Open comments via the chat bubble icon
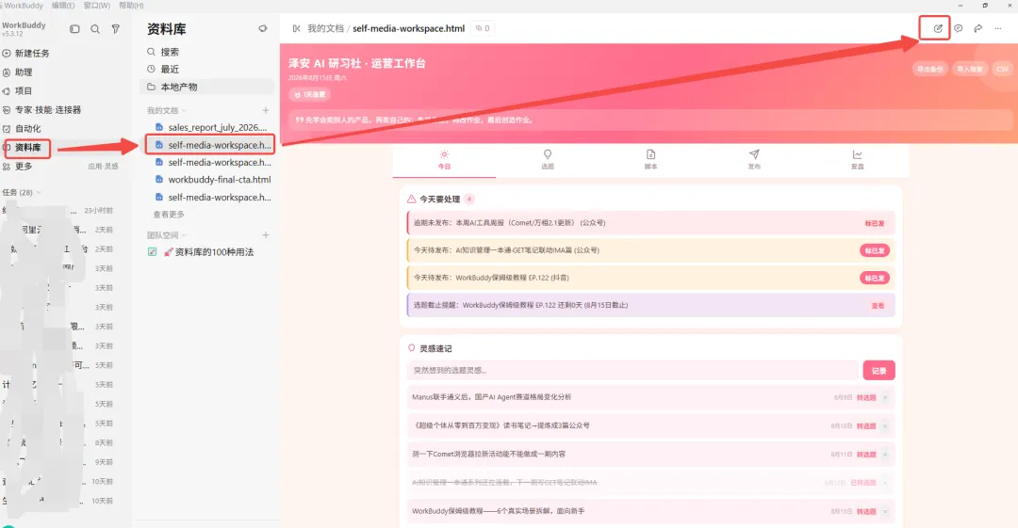The height and width of the screenshot is (528, 1018). (x=959, y=28)
